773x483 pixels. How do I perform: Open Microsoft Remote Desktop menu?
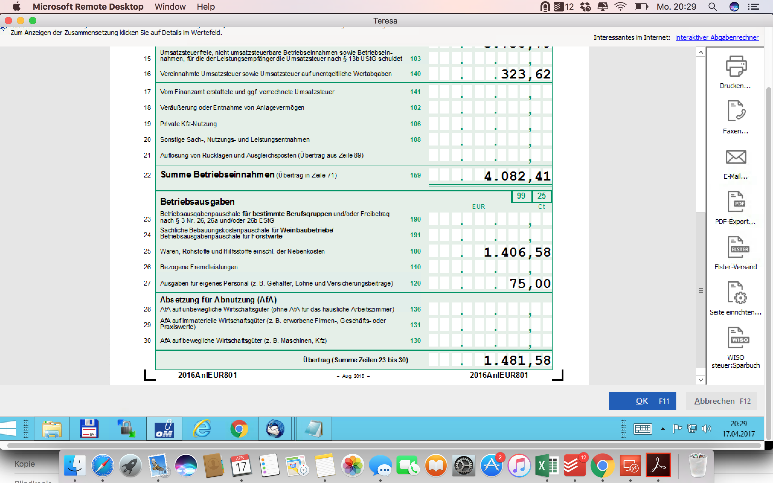[x=88, y=6]
